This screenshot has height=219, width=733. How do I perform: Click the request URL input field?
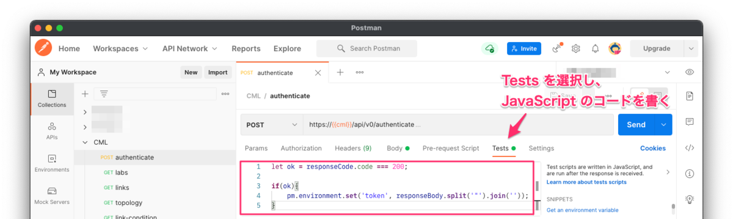coord(458,124)
